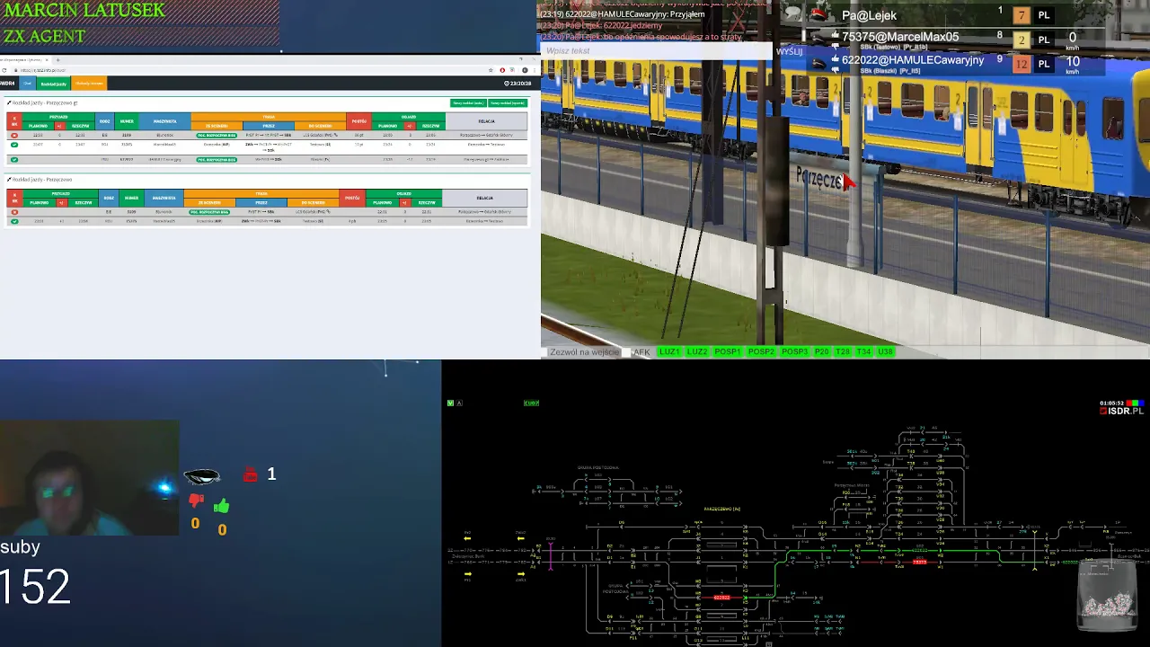Click MASZYNISTA column header in top table
This screenshot has width=1150, height=647.
tap(164, 121)
